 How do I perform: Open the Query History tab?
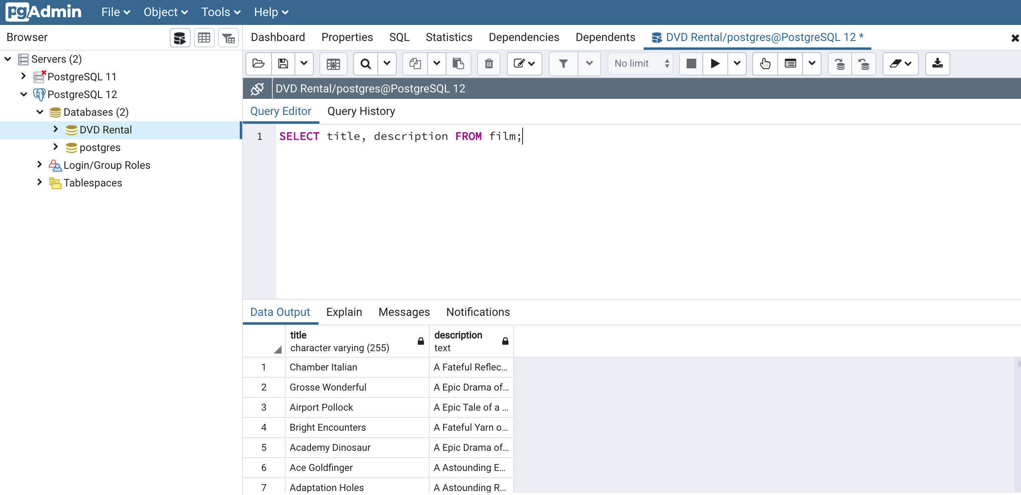coord(361,111)
